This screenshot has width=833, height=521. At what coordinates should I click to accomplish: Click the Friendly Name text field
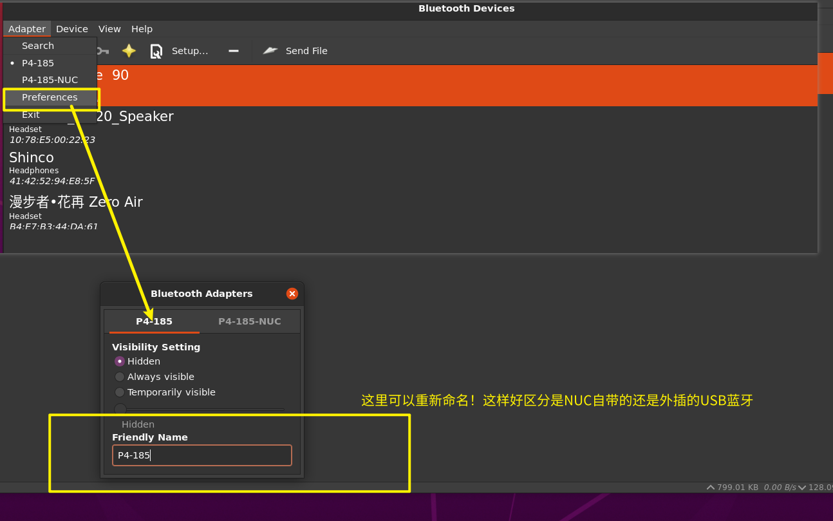coord(201,455)
